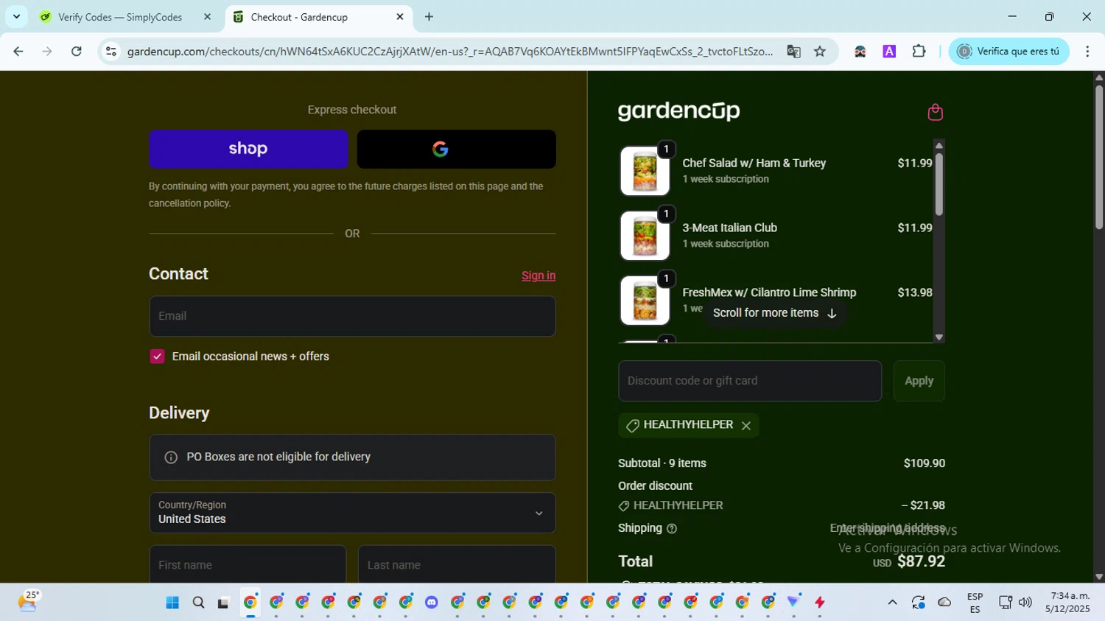1105x621 pixels.
Task: Click the order items list scrollbar up arrow
Action: click(x=939, y=145)
